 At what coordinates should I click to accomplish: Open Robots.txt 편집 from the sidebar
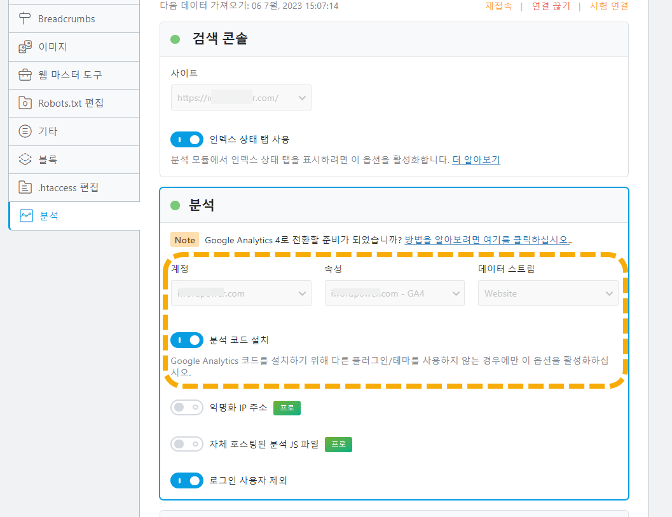pos(25,103)
